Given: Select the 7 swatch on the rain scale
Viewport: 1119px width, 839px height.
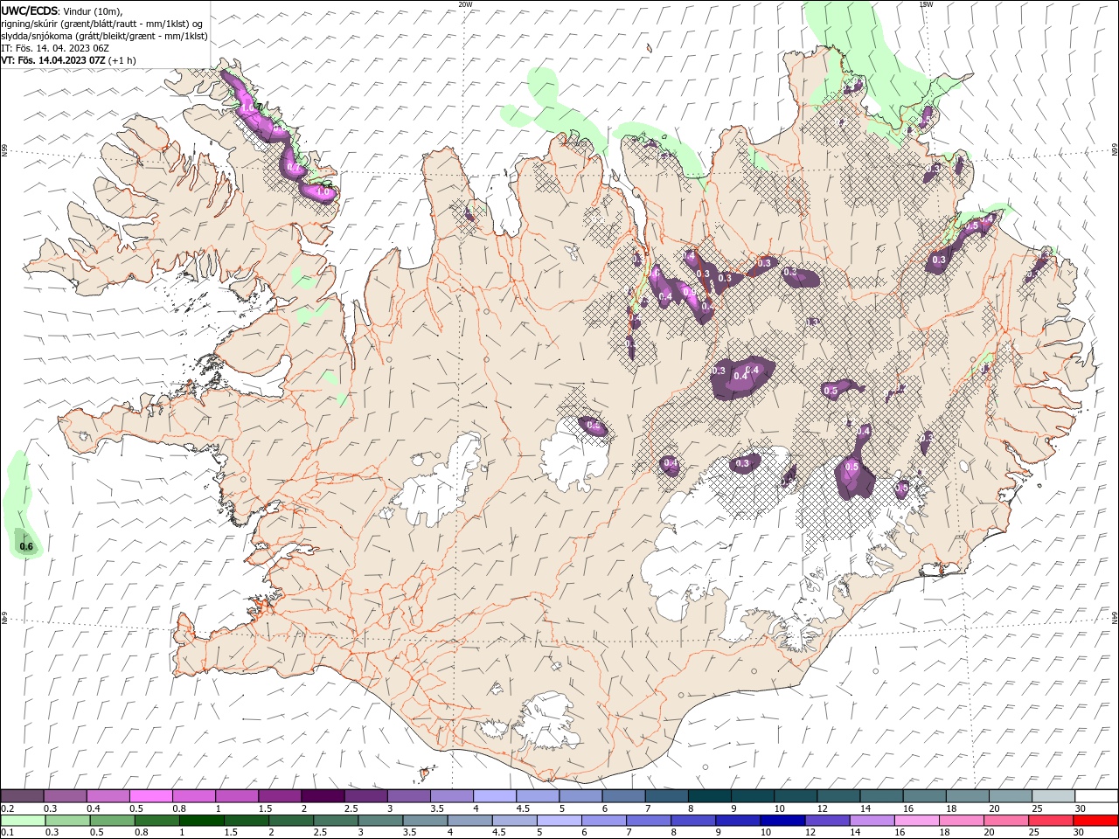Looking at the screenshot, I should 649,821.
